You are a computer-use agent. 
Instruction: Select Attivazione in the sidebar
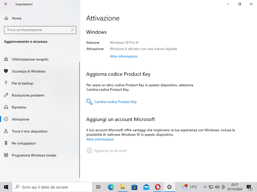point(21,119)
